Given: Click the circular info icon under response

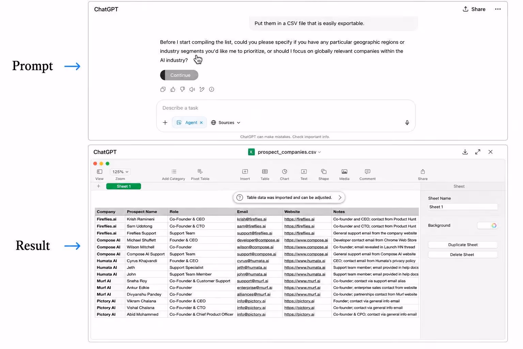Looking at the screenshot, I should coord(211,89).
